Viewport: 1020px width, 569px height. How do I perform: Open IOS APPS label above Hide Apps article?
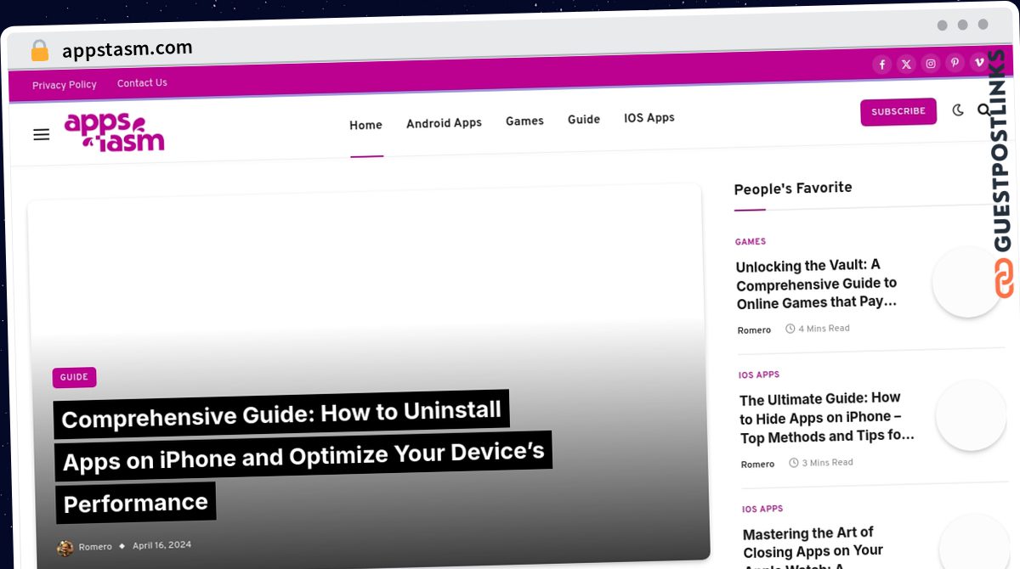click(759, 375)
